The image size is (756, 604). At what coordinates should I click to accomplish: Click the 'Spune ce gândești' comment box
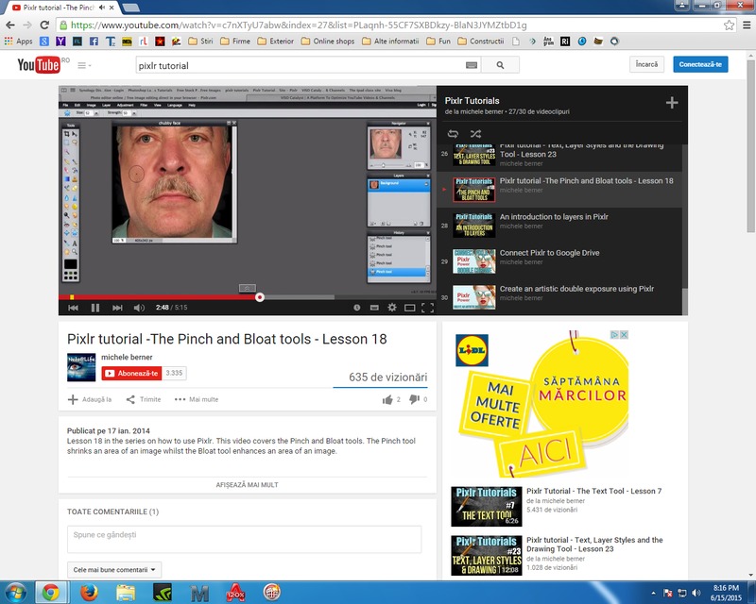tap(245, 539)
